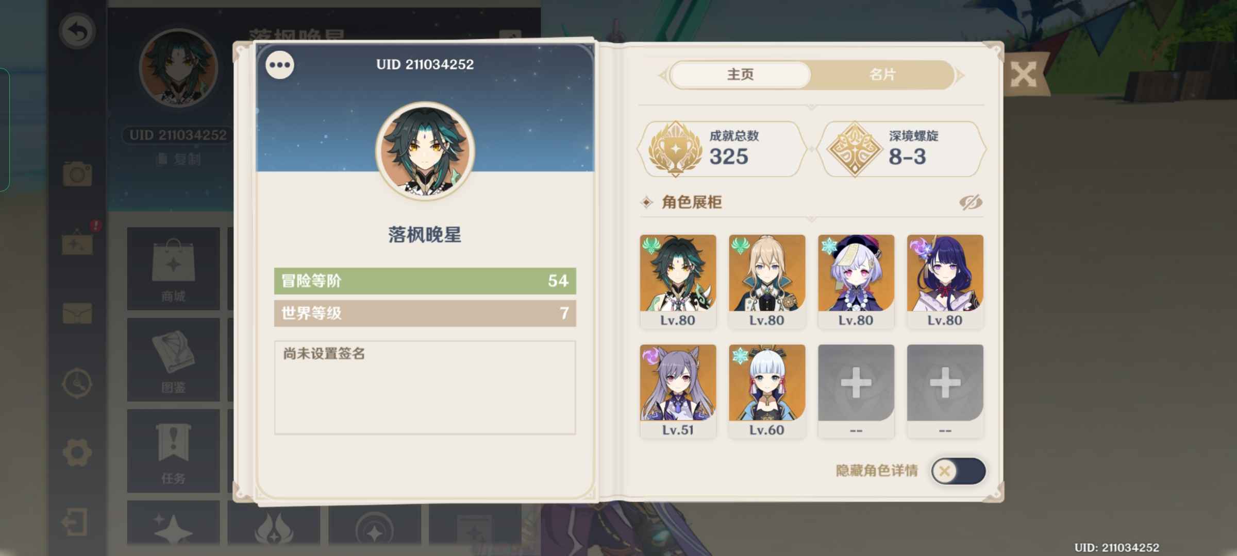This screenshot has width=1237, height=556.
Task: Add character in last empty showcase slot
Action: 945,390
